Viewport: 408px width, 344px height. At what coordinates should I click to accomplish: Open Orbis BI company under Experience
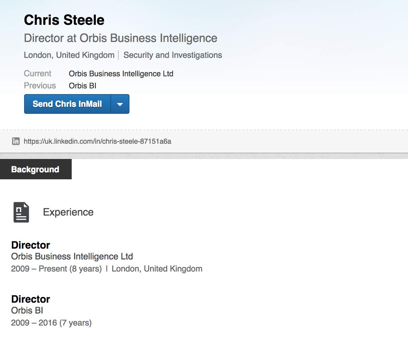27,311
